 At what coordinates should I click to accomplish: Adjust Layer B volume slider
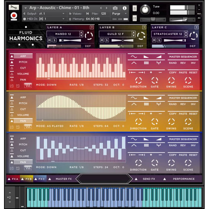(x=122, y=40)
